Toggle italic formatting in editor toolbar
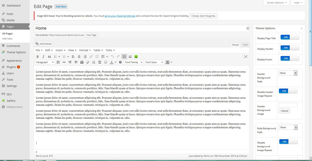Image resolution: width=312 pixels, height=161 pixels. tap(43, 57)
